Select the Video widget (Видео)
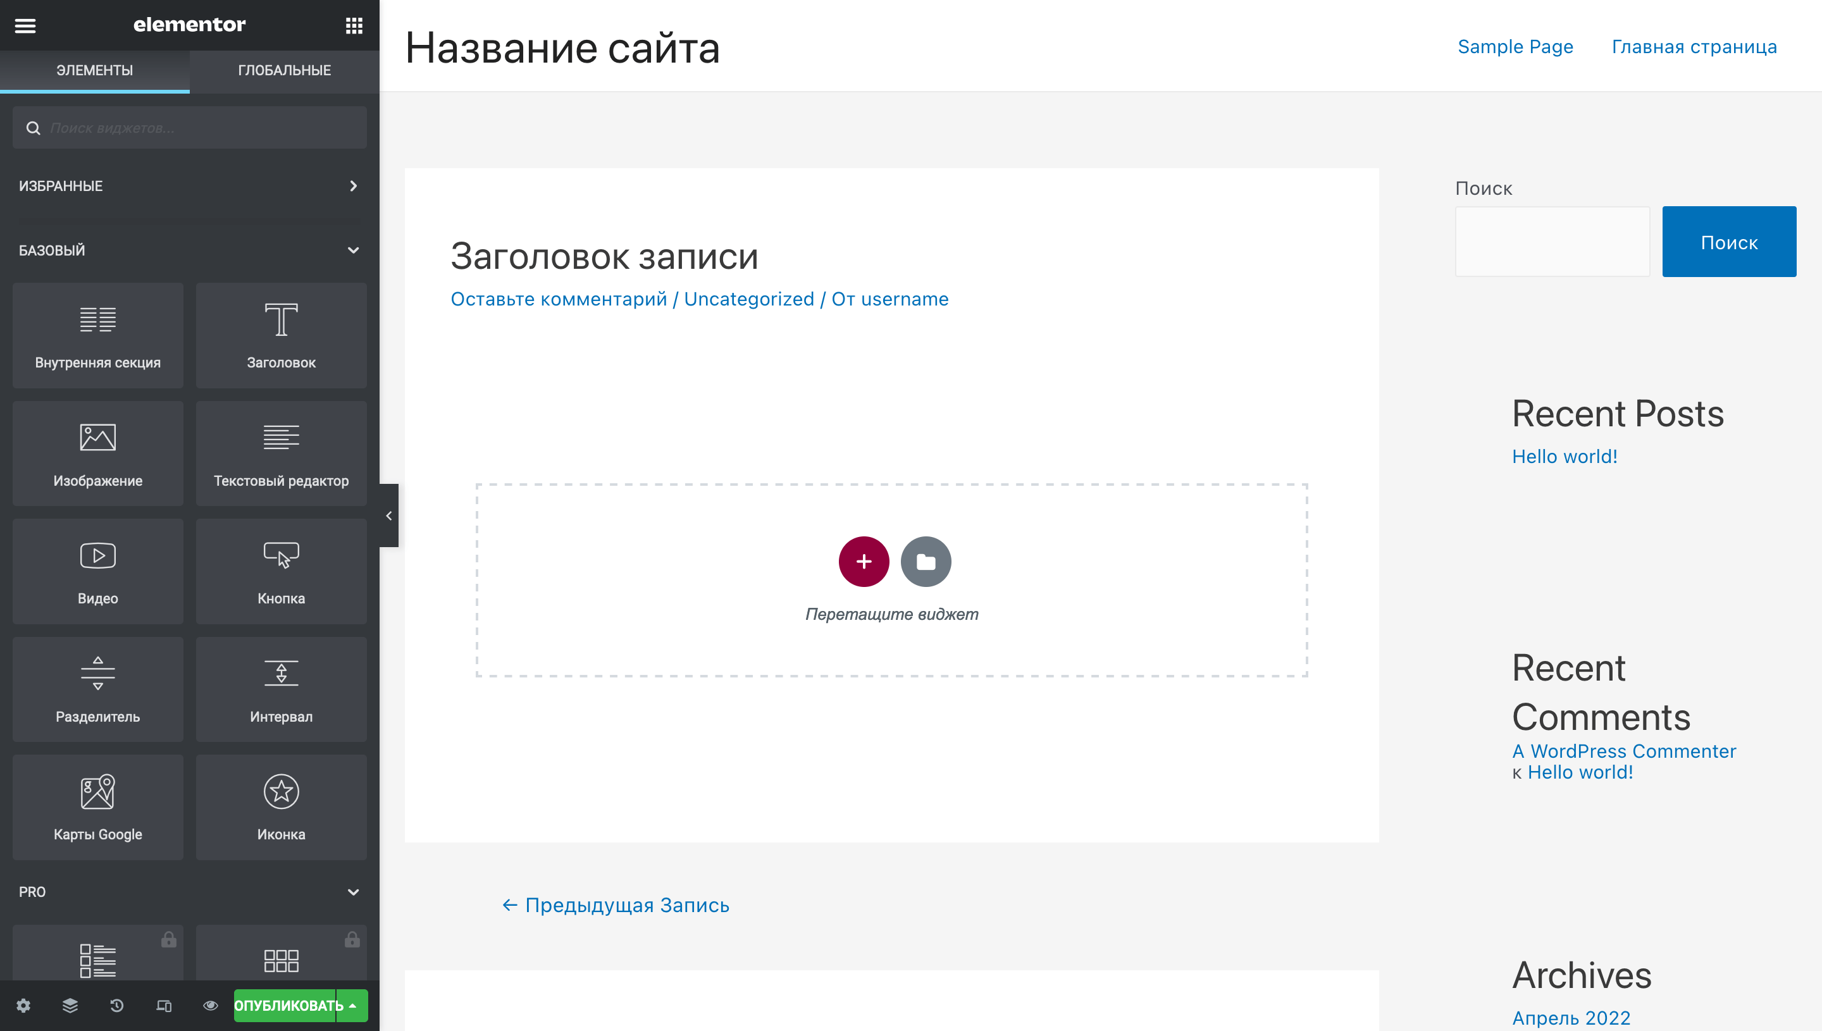1822x1031 pixels. [97, 571]
